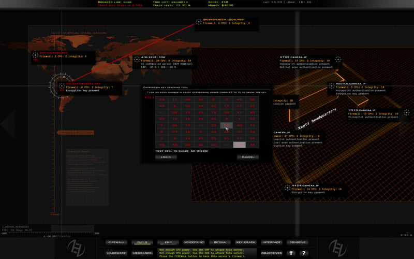Open the Interface panel
The width and height of the screenshot is (414, 259).
[271, 242]
